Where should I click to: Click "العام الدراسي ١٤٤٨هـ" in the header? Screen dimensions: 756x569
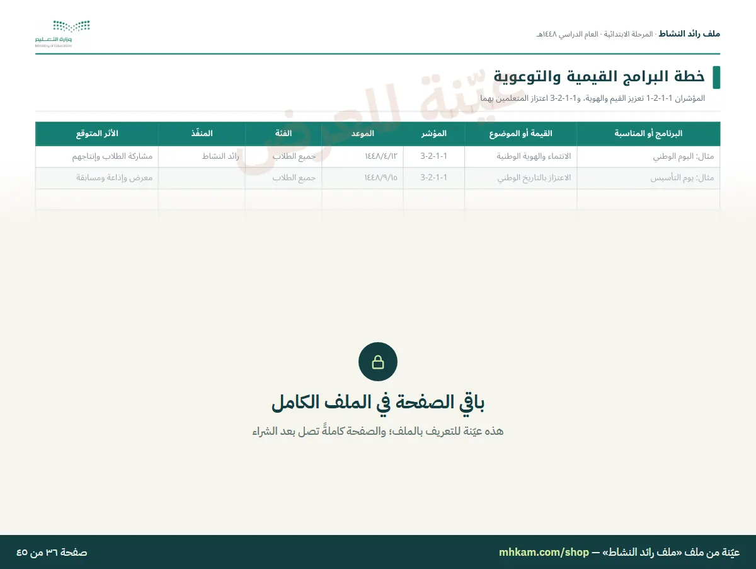pos(567,33)
